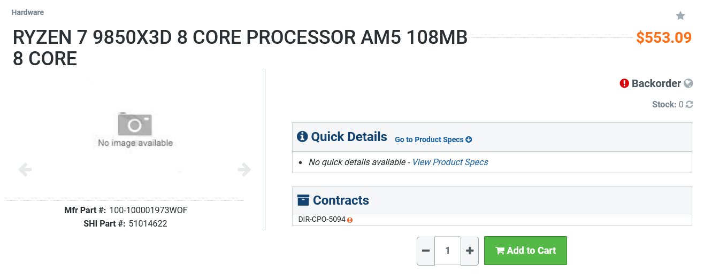Click the orange info icon beside DIR-CPO-5094
Image resolution: width=712 pixels, height=280 pixels.
point(350,220)
